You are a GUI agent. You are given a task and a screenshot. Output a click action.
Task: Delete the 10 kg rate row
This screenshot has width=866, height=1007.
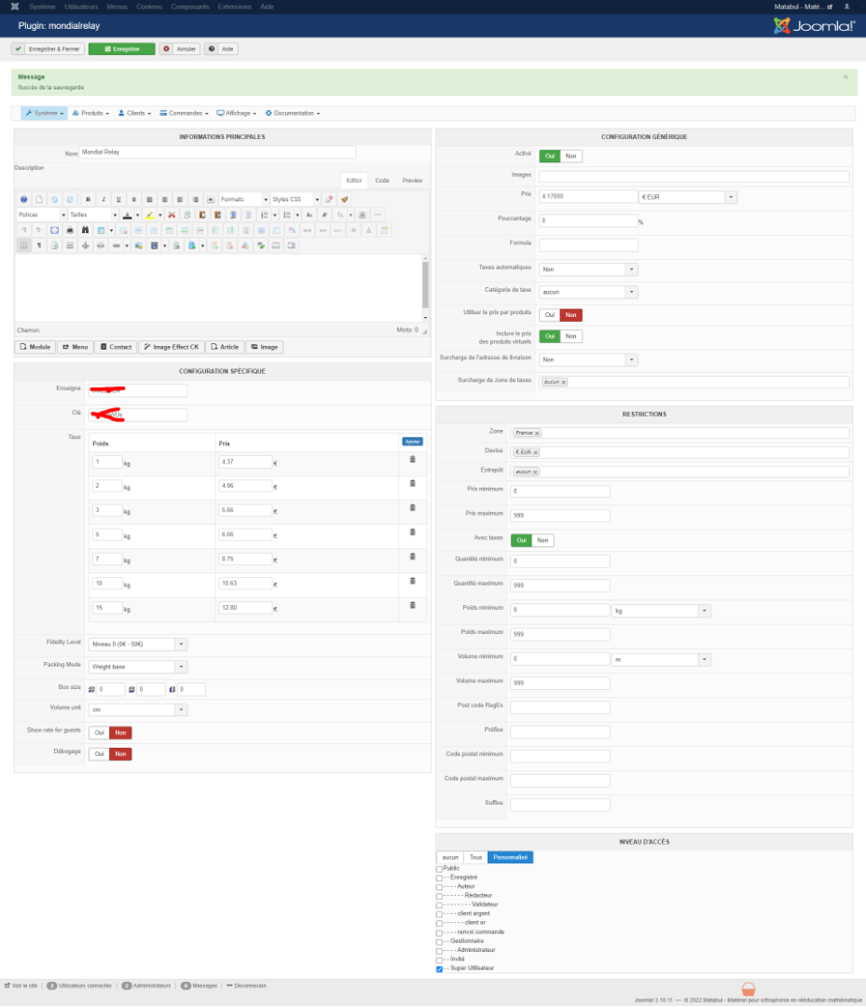click(x=413, y=581)
